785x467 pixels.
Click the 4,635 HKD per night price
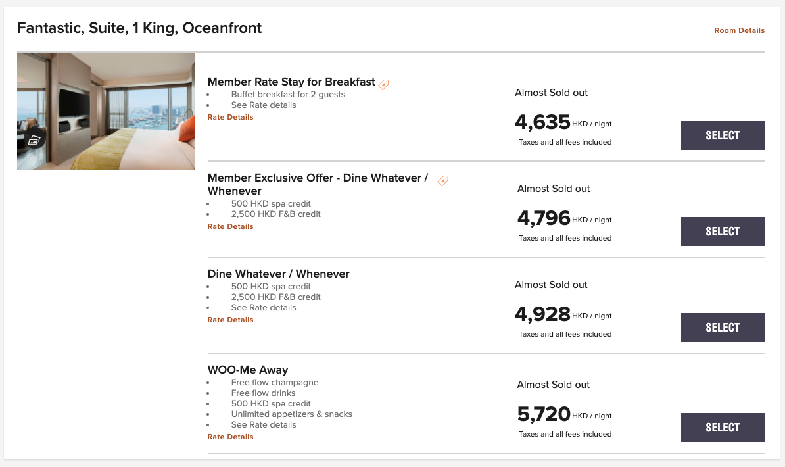click(563, 122)
